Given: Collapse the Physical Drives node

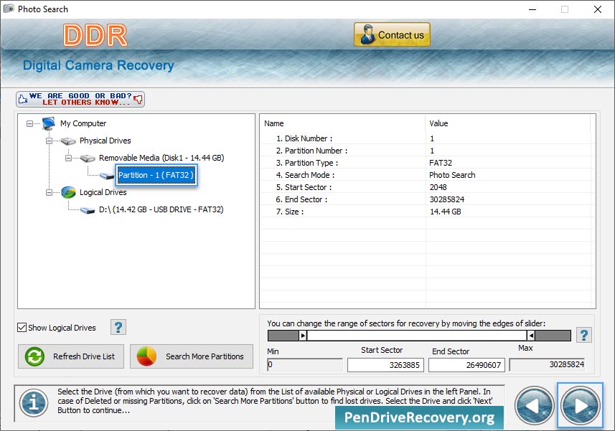Looking at the screenshot, I should click(x=49, y=141).
